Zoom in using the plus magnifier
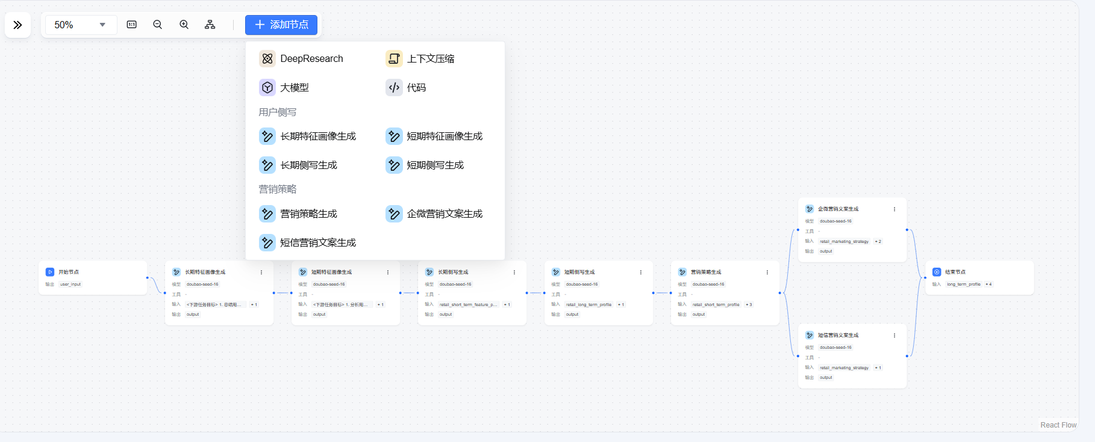The width and height of the screenshot is (1095, 442). (x=184, y=25)
